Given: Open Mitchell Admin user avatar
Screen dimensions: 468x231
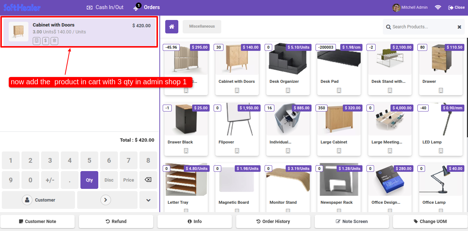Looking at the screenshot, I should (396, 7).
